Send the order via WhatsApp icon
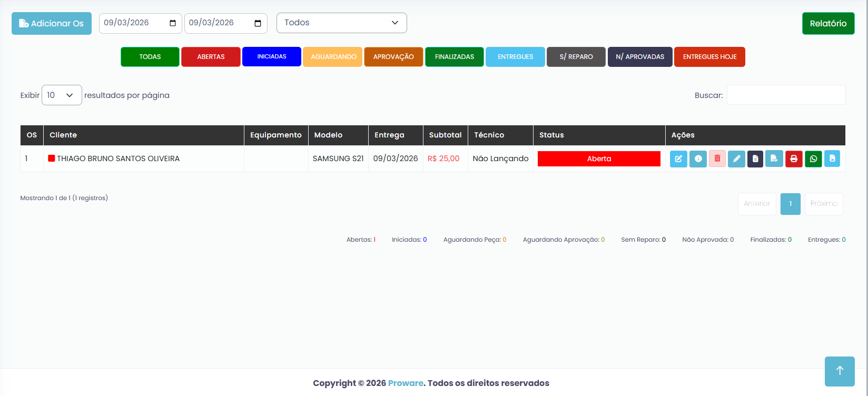Screen dimensions: 868x396 click(813, 159)
